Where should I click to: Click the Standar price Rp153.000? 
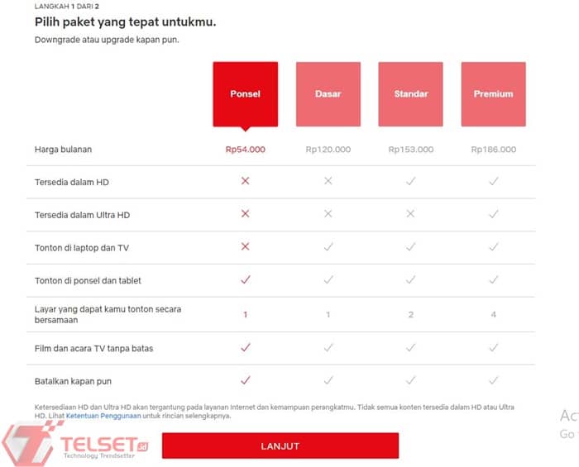click(x=410, y=150)
